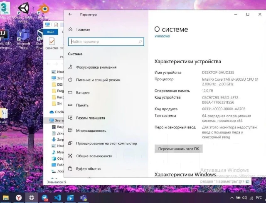The image size is (266, 203).
Task: Open Многозадачность settings
Action: coord(87,131)
